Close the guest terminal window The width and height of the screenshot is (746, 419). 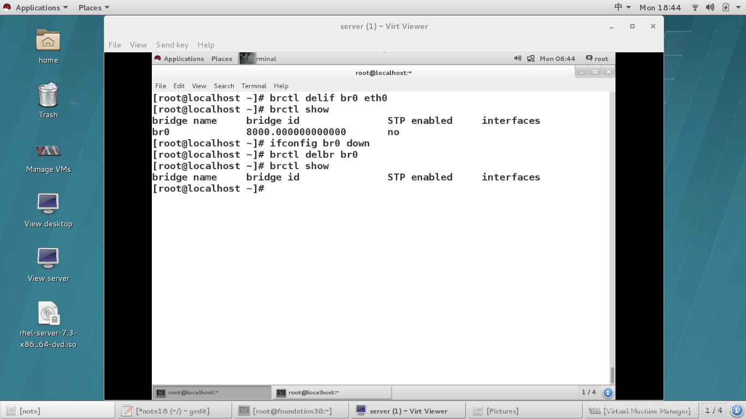pos(608,71)
